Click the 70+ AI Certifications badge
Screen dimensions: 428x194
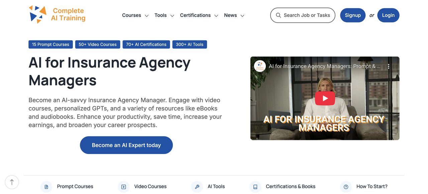[146, 44]
